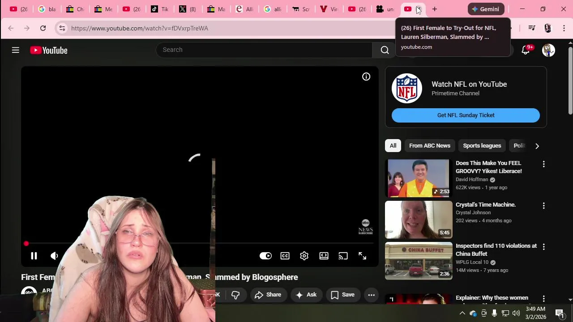
Task: Open a new browser tab
Action: tap(434, 9)
